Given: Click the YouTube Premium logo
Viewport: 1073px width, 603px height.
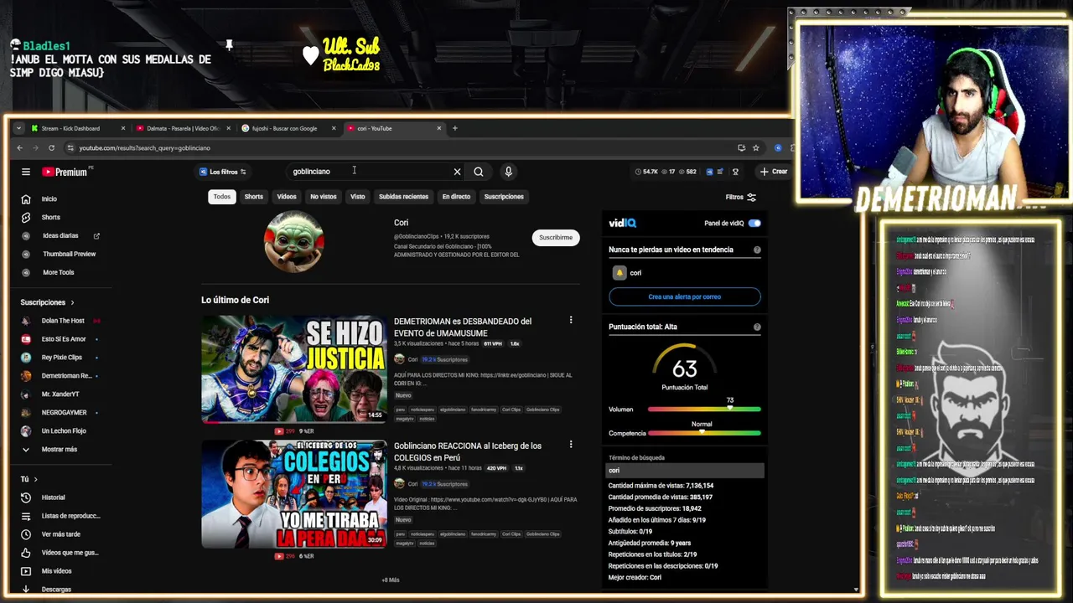Looking at the screenshot, I should (65, 172).
